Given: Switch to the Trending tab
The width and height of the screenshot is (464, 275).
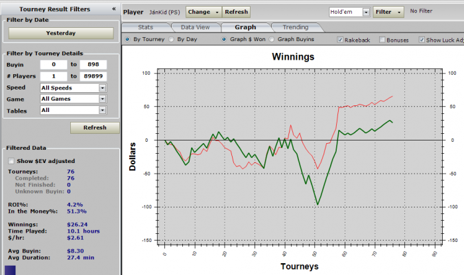Looking at the screenshot, I should tap(296, 27).
